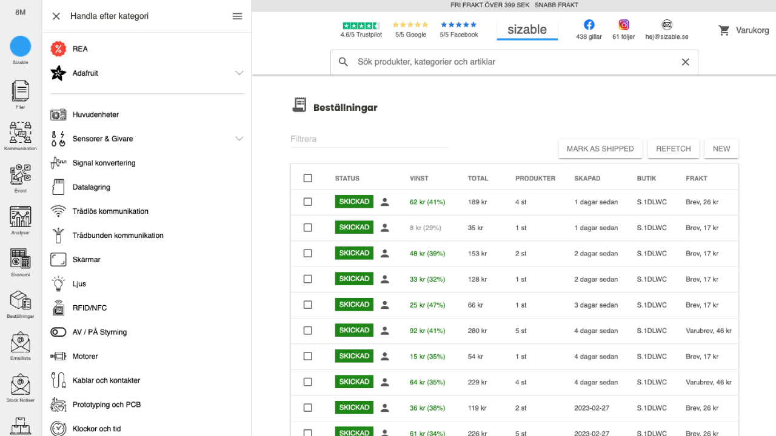Screen dimensions: 776x436
Task: Select the REA category item
Action: pos(80,49)
